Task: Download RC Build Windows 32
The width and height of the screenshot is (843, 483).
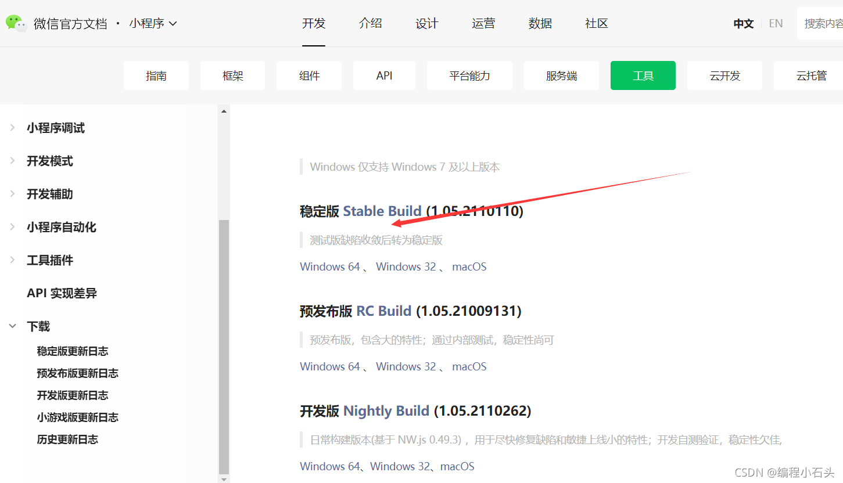Action: point(406,366)
